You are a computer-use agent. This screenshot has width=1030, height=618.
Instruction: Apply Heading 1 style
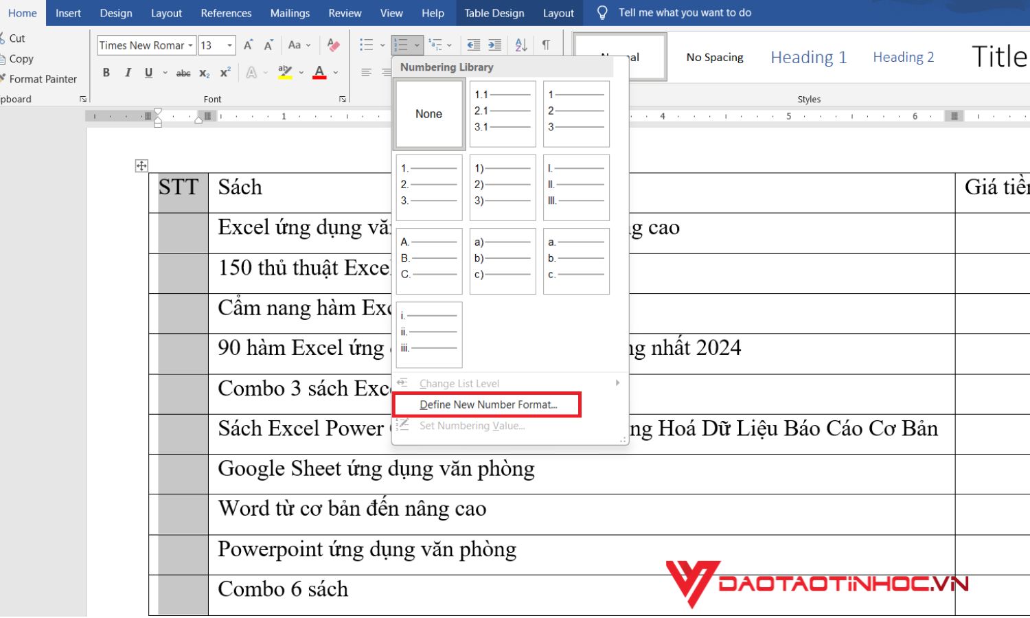point(808,57)
